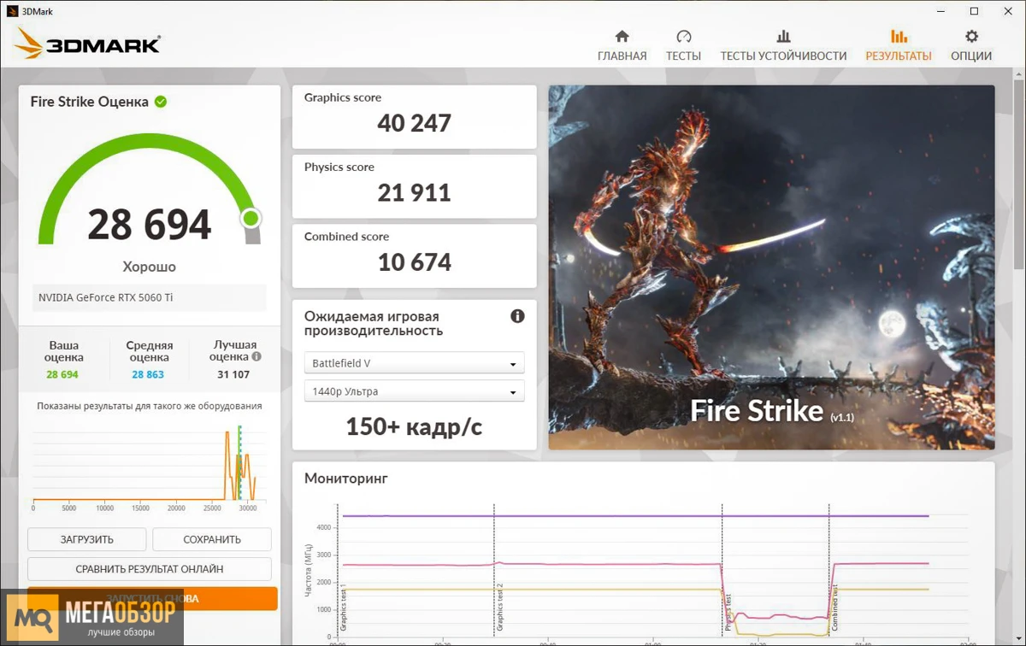
Task: Go to the РЕЗУЛЬТАТЫ tab
Action: click(899, 46)
